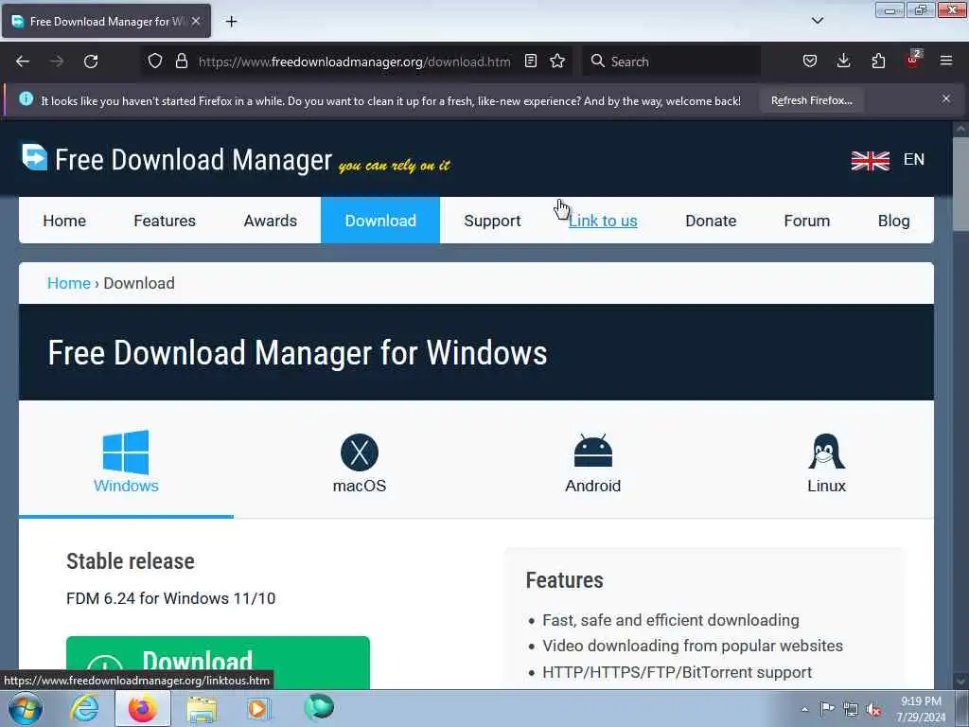Click the Firefox taskbar icon
Screen dimensions: 969x727
click(x=143, y=708)
